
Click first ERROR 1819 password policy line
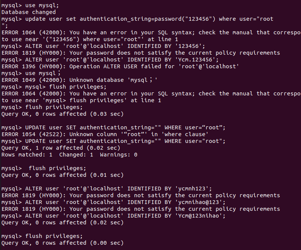coord(141,53)
